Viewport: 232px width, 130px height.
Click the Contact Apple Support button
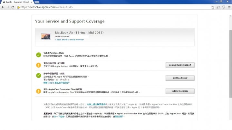[180, 65]
